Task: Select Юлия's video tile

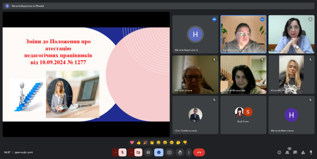Action: [x=291, y=75]
